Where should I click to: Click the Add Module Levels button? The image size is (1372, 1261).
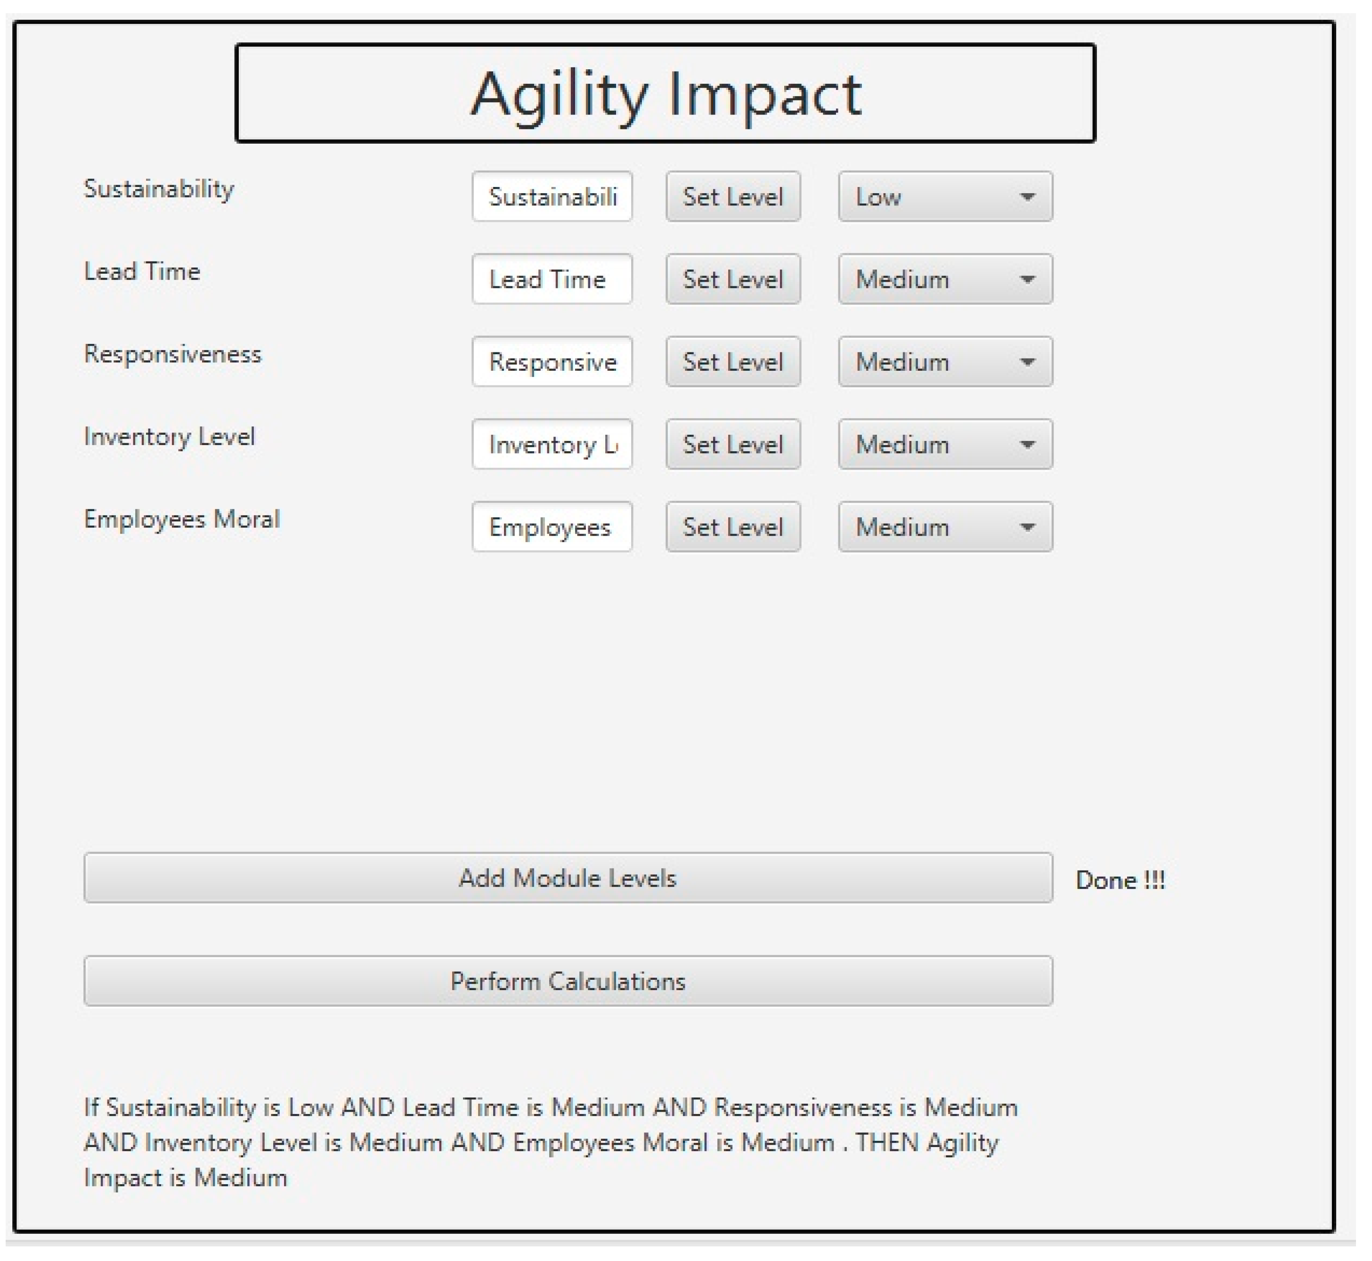pos(568,878)
